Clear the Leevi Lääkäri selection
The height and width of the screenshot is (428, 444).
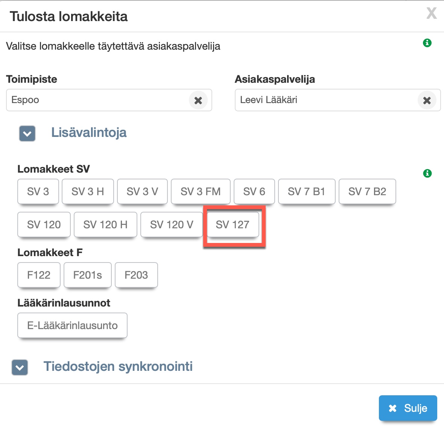point(427,100)
